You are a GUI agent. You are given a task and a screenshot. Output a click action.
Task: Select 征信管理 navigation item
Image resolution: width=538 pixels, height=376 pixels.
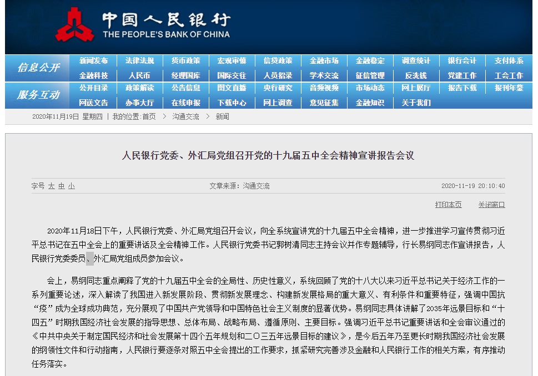point(370,75)
